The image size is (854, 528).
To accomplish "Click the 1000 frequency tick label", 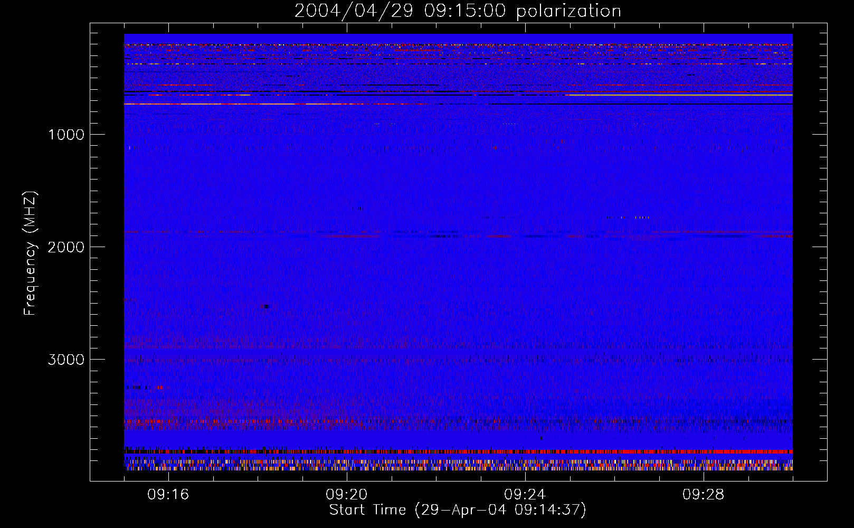I will (x=66, y=135).
